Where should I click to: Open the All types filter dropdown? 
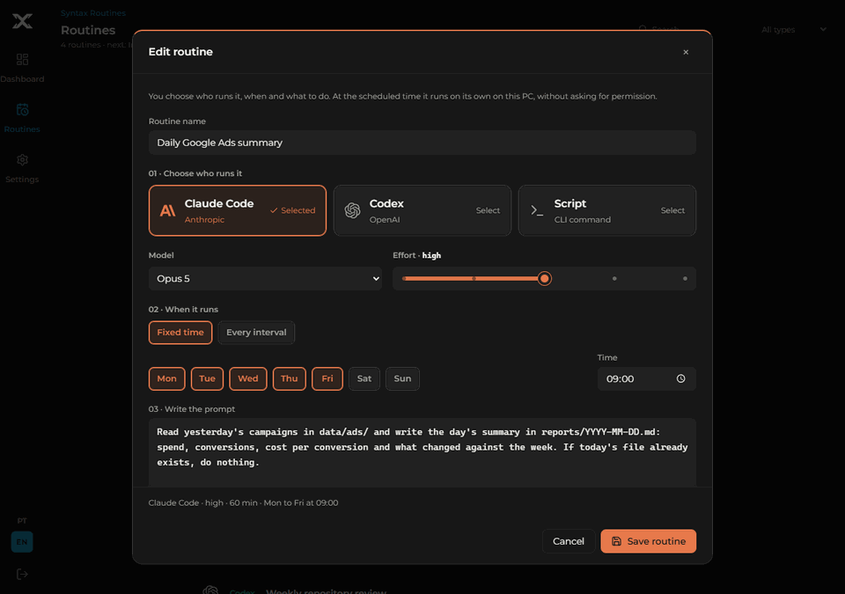tap(793, 30)
